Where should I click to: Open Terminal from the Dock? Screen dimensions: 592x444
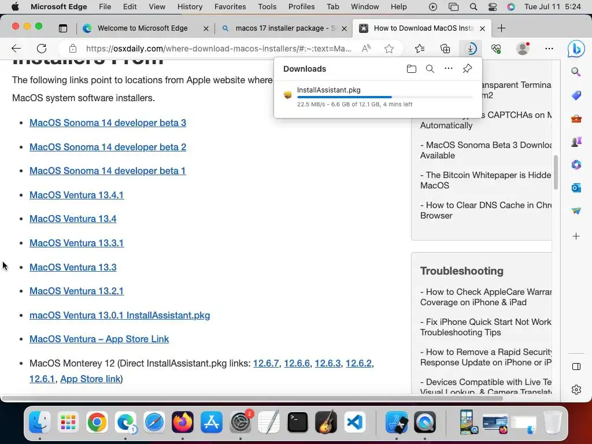pyautogui.click(x=298, y=422)
